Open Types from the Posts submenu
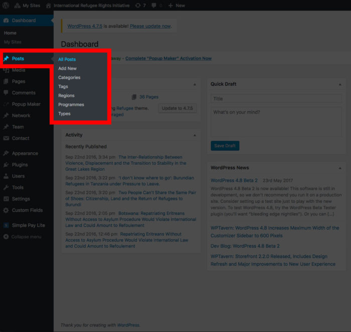The height and width of the screenshot is (332, 351). [64, 114]
